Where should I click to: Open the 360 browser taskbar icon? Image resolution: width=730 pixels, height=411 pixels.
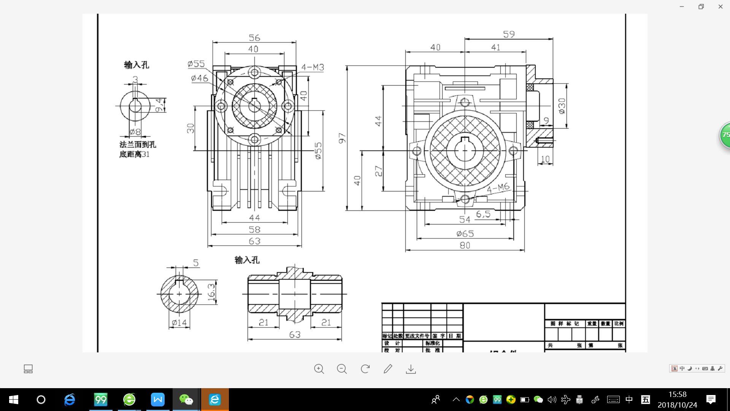click(129, 400)
